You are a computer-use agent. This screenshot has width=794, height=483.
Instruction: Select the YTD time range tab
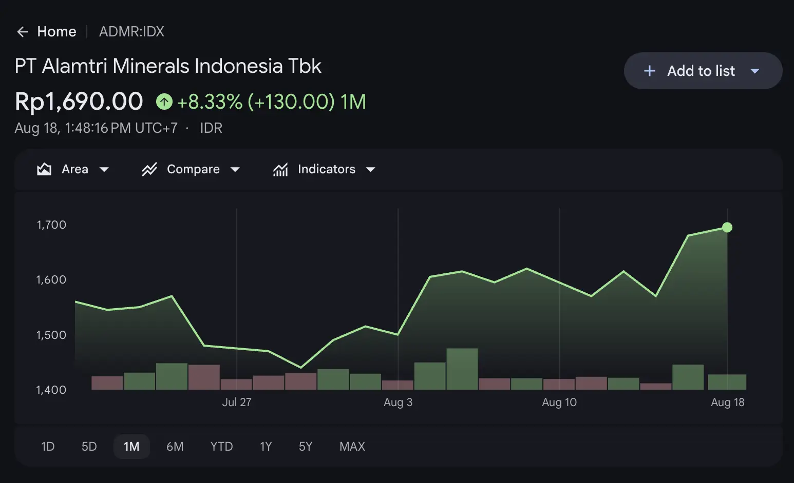pos(222,447)
